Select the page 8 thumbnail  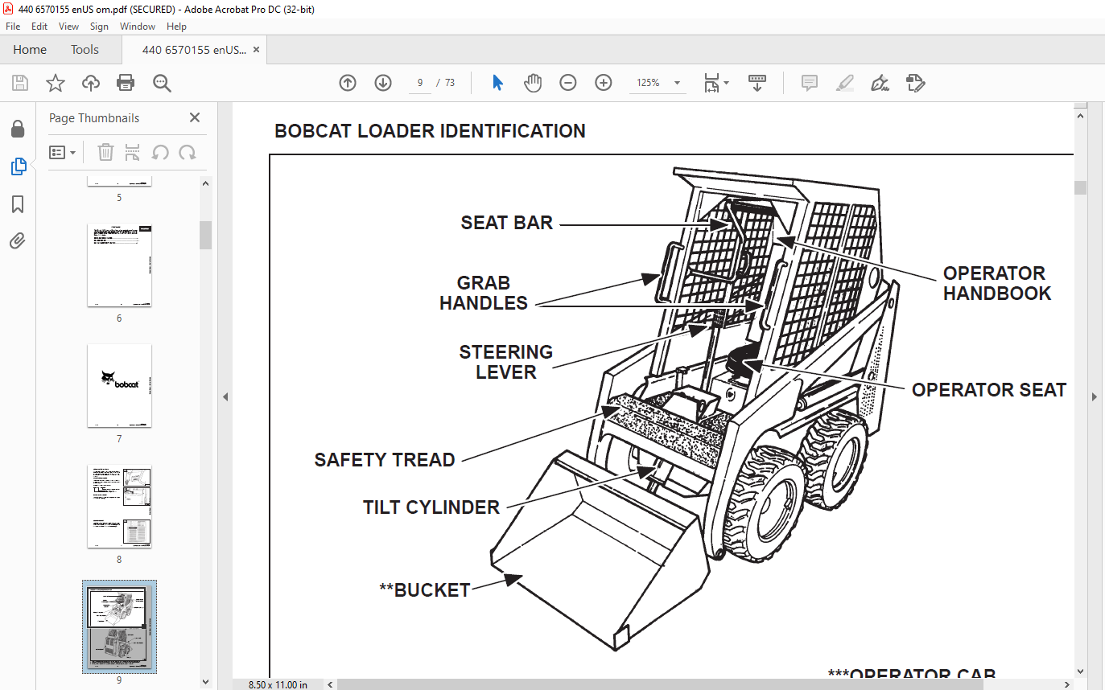119,507
